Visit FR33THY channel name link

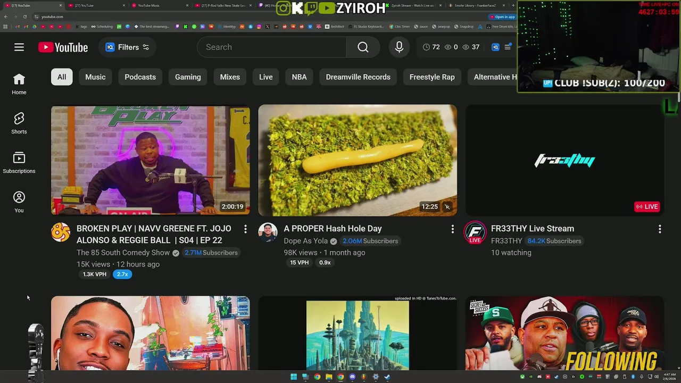pos(506,241)
